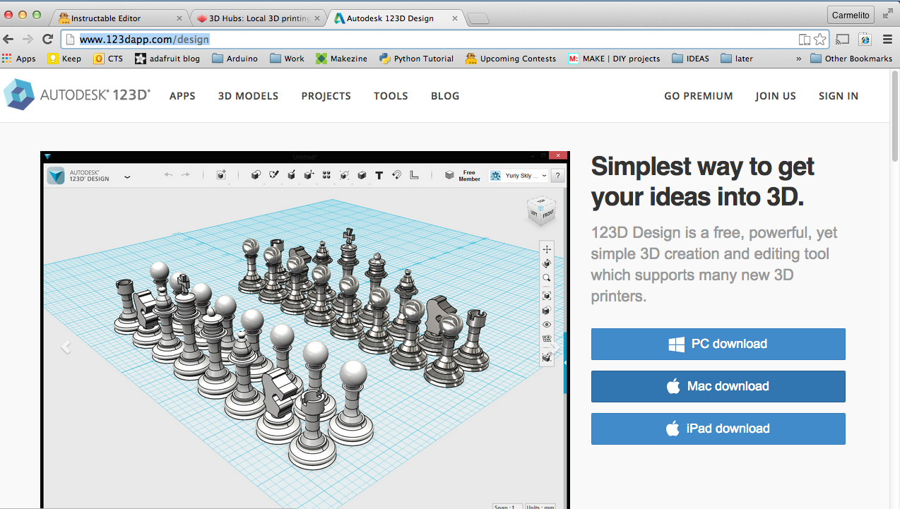900x509 pixels.
Task: Click the browser Back arrow
Action: point(8,39)
